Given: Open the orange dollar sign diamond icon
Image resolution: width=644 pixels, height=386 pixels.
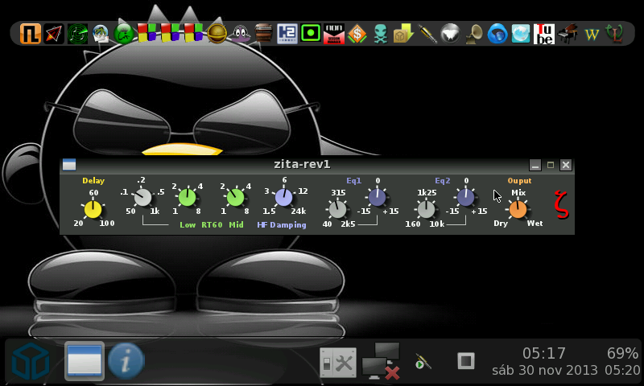Looking at the screenshot, I should pyautogui.click(x=357, y=33).
